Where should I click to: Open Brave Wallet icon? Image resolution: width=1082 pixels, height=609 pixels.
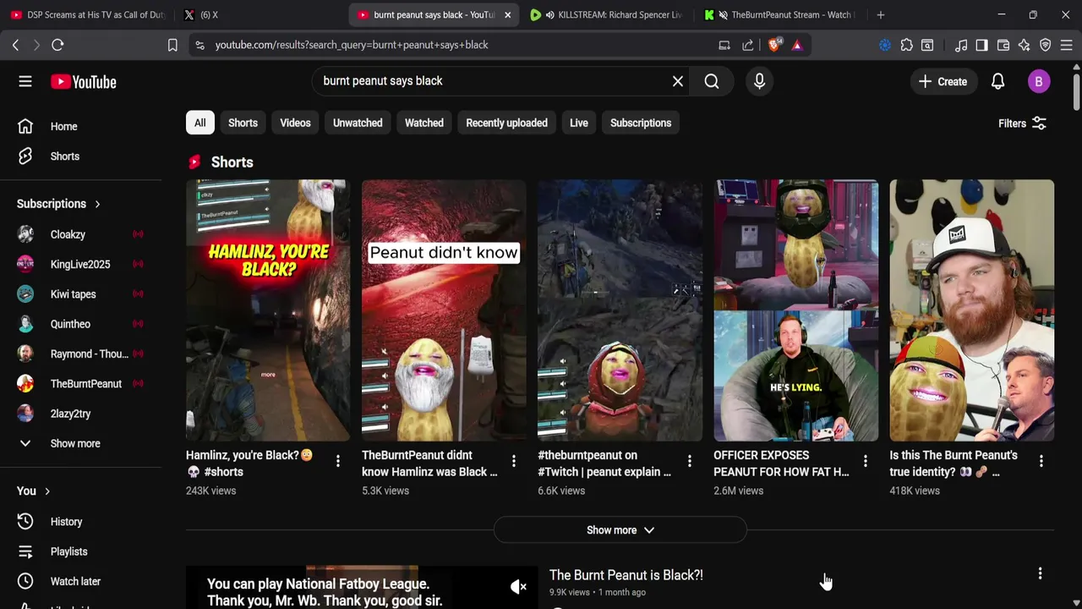click(1003, 45)
